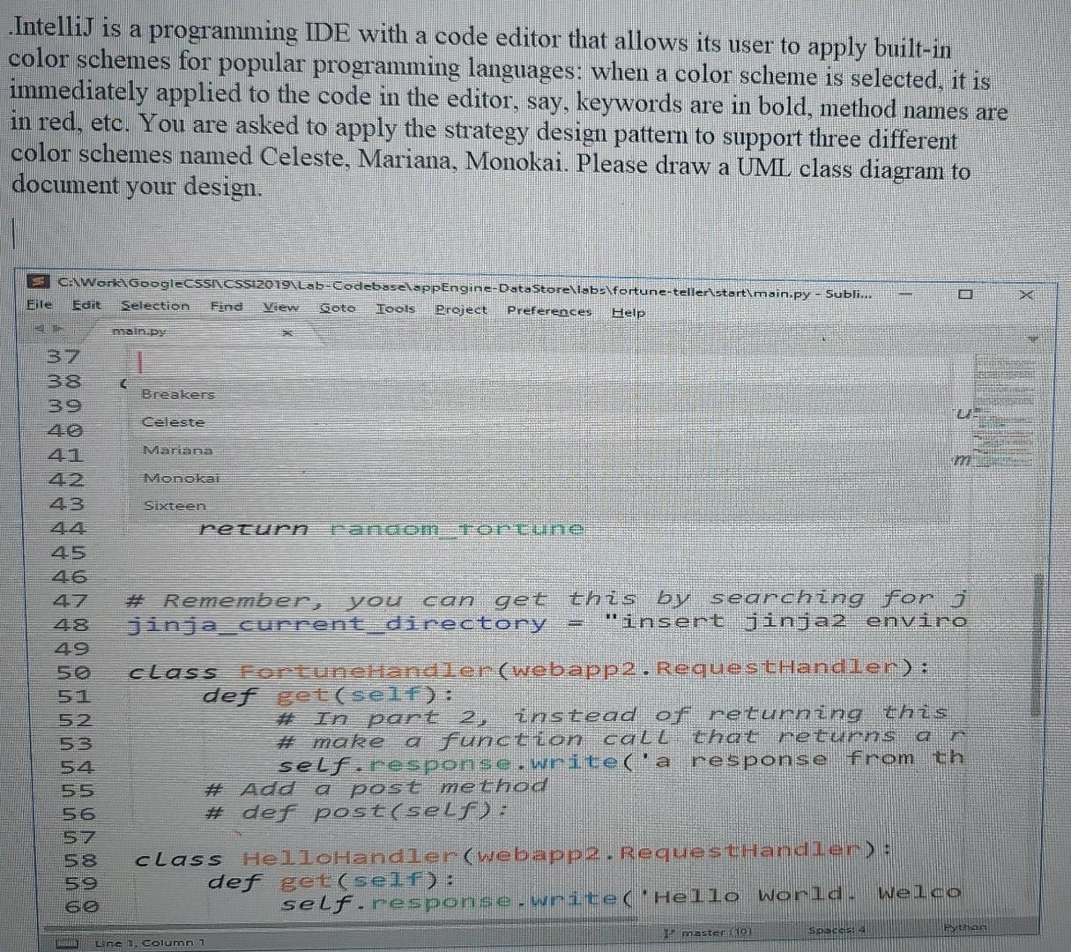Click the file icon in the bottom-left status bar

[69, 941]
